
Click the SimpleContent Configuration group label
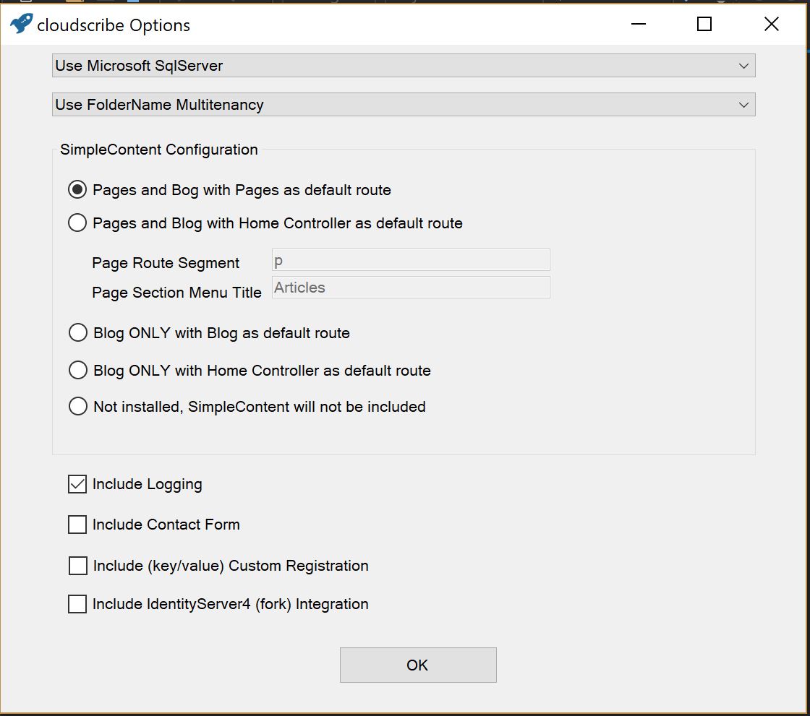pyautogui.click(x=158, y=150)
